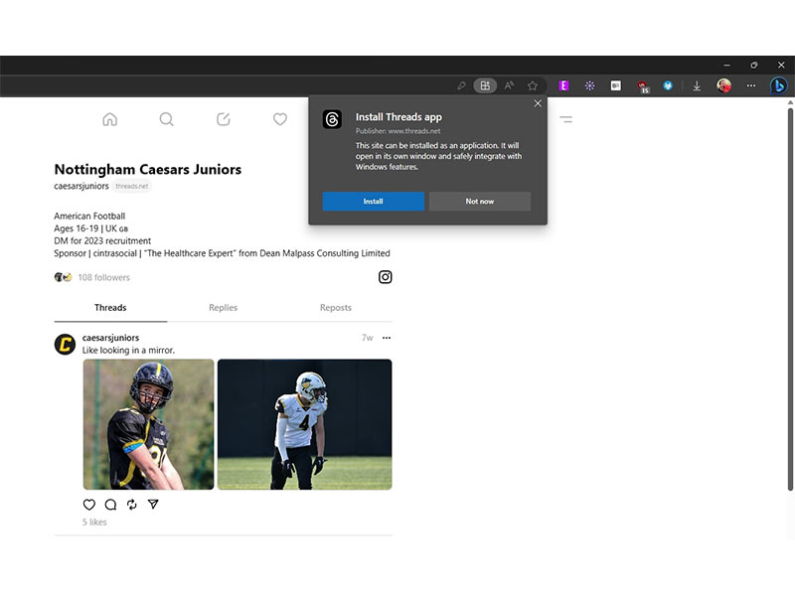Open photo of player in black helmet
Image resolution: width=795 pixels, height=596 pixels.
(148, 424)
